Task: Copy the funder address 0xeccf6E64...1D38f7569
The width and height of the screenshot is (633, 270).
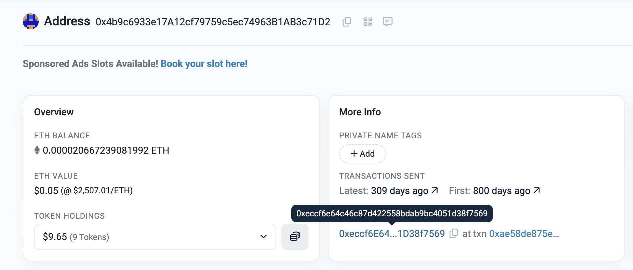Action: (x=454, y=234)
